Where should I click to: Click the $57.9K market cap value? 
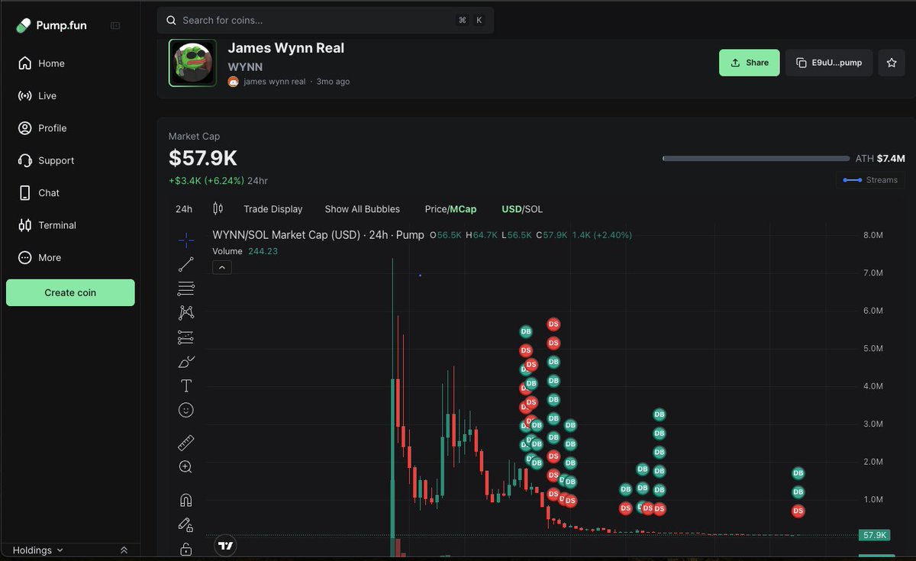pos(203,158)
